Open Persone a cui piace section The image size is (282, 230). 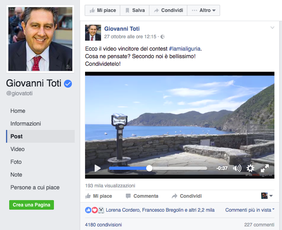[35, 187]
